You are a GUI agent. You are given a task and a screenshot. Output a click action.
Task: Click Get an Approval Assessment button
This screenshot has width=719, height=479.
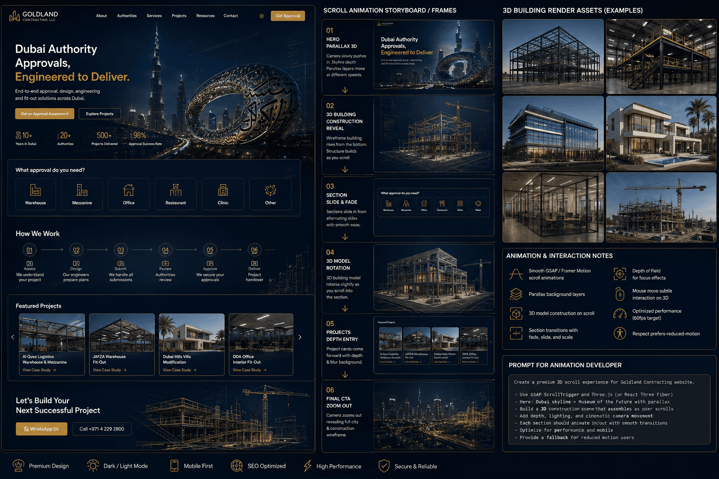click(44, 114)
